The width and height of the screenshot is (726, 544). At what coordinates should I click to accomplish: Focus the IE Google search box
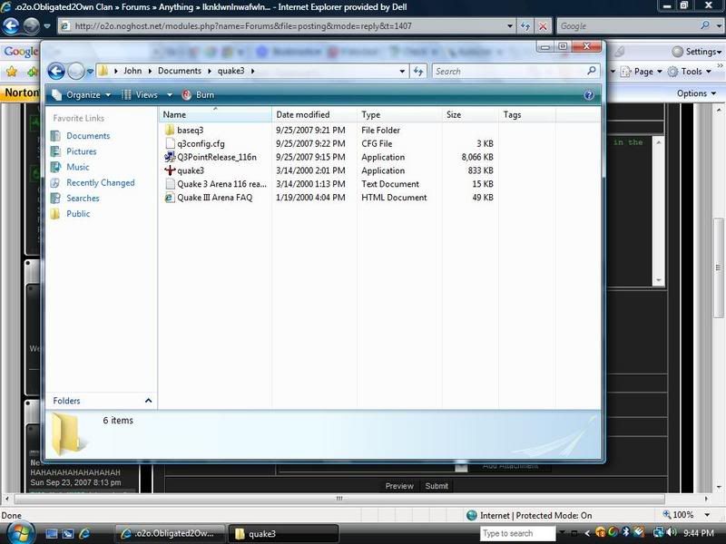(x=627, y=26)
